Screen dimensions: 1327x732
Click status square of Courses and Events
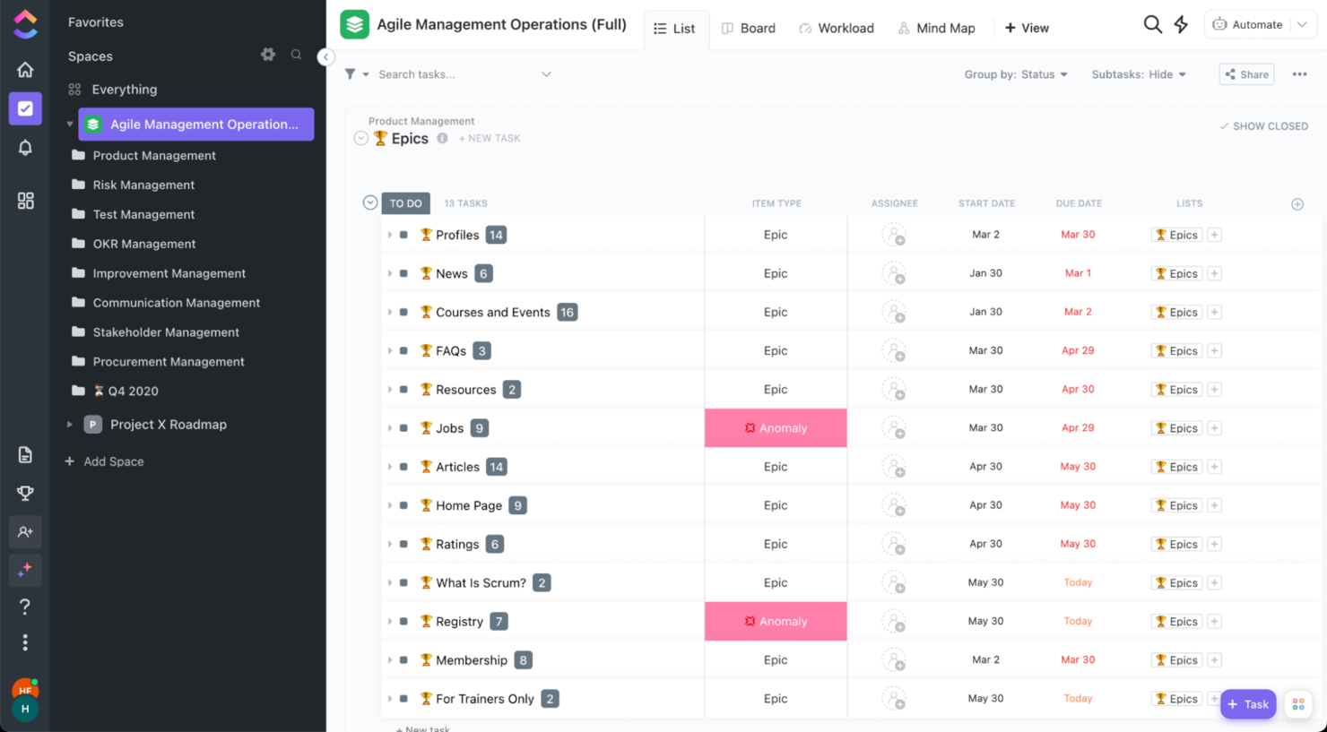click(x=403, y=312)
